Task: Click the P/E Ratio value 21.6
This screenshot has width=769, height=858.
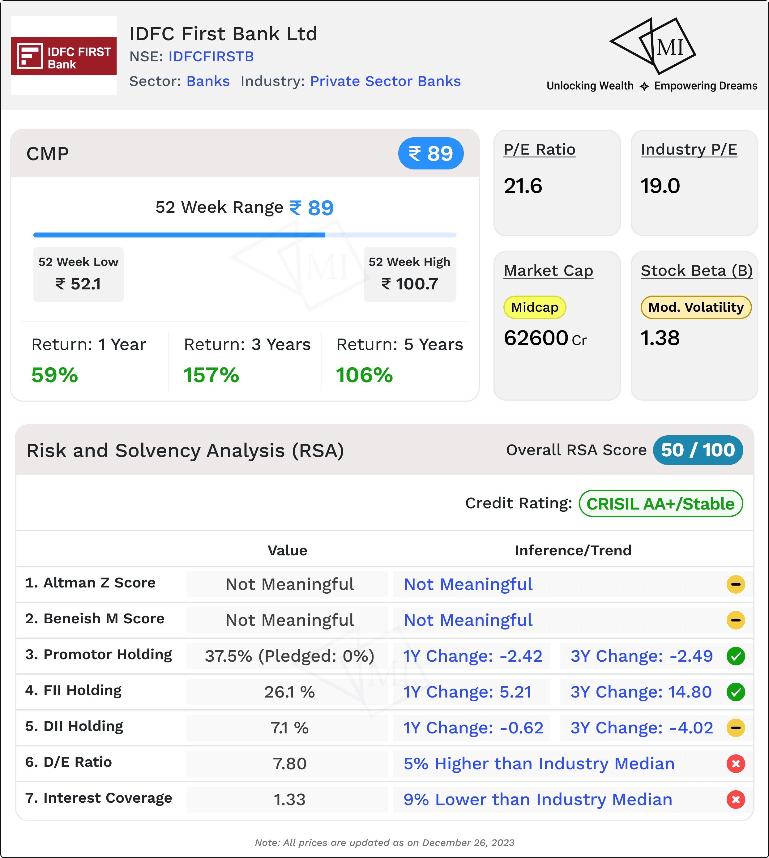Action: (x=523, y=186)
